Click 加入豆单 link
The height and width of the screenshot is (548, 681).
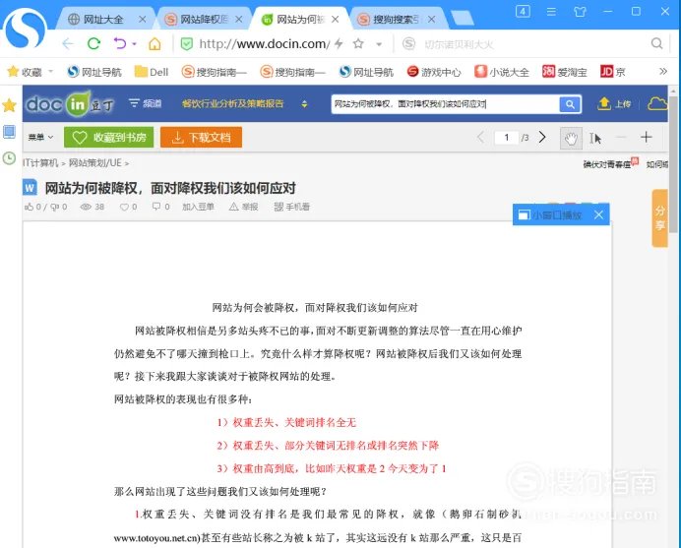coord(198,207)
